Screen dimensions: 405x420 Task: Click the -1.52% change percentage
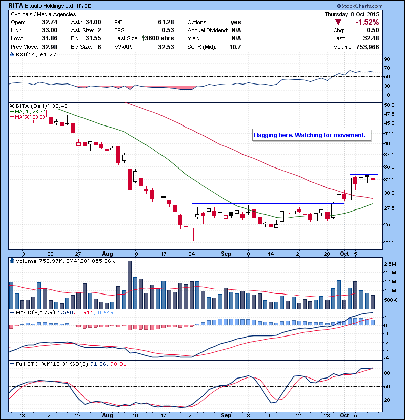point(368,22)
